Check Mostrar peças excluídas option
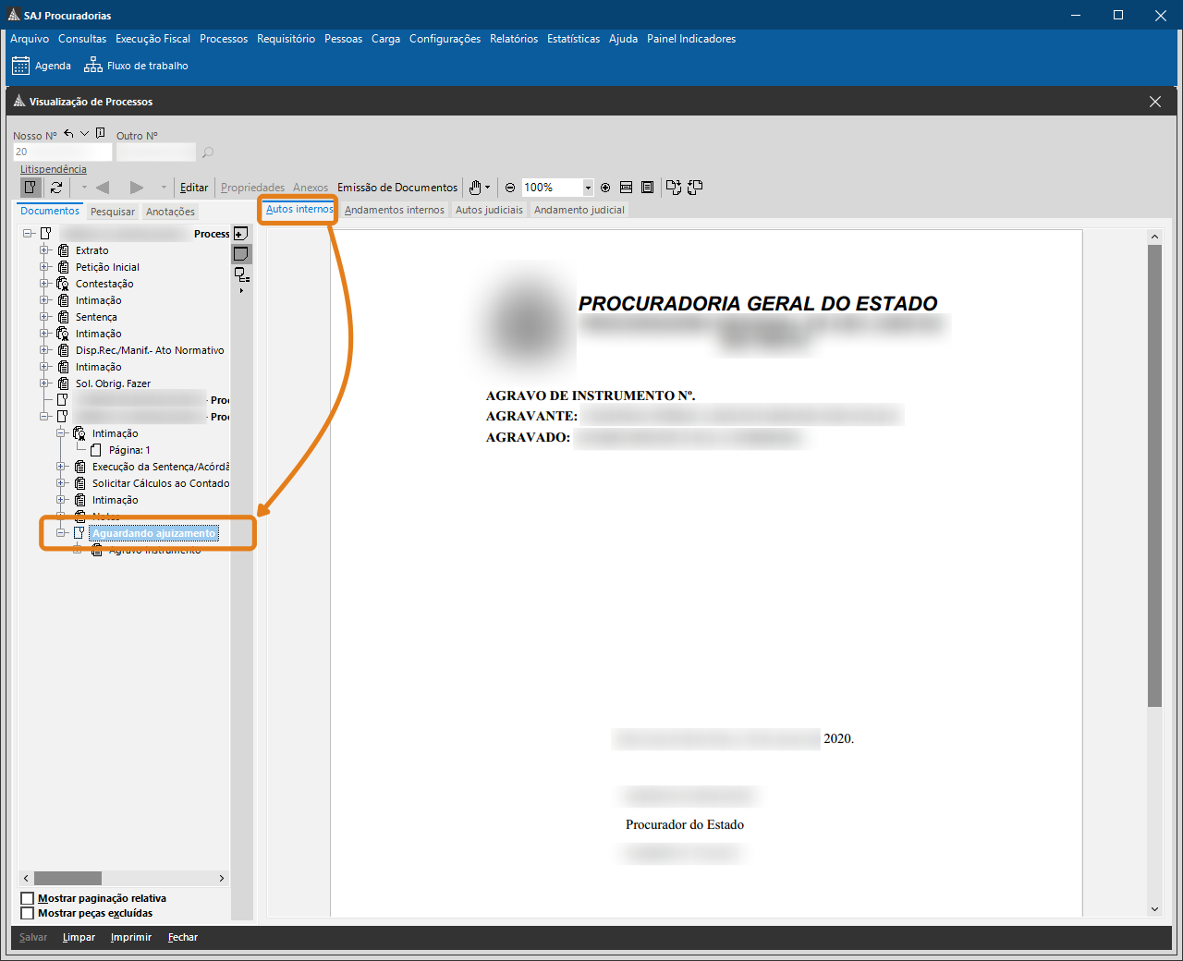Screen dimensions: 1183x961 28,913
